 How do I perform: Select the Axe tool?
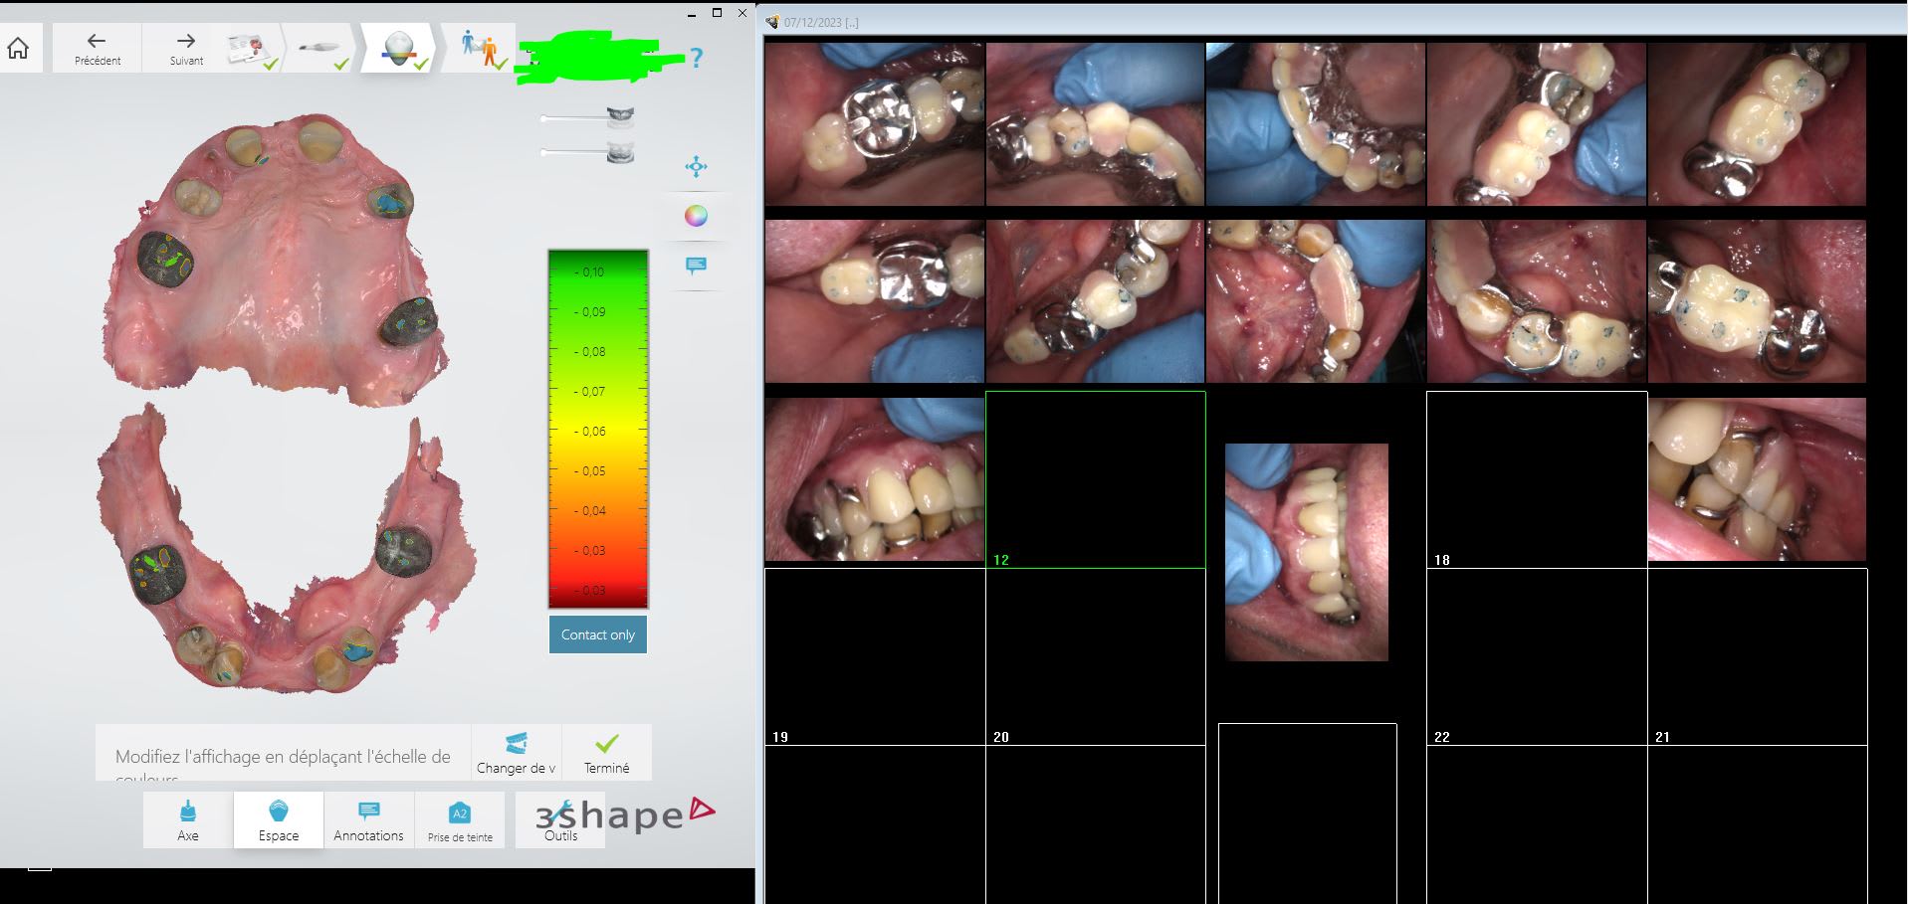pos(188,820)
